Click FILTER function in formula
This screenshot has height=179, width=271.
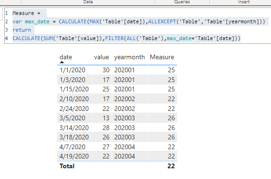coord(114,38)
